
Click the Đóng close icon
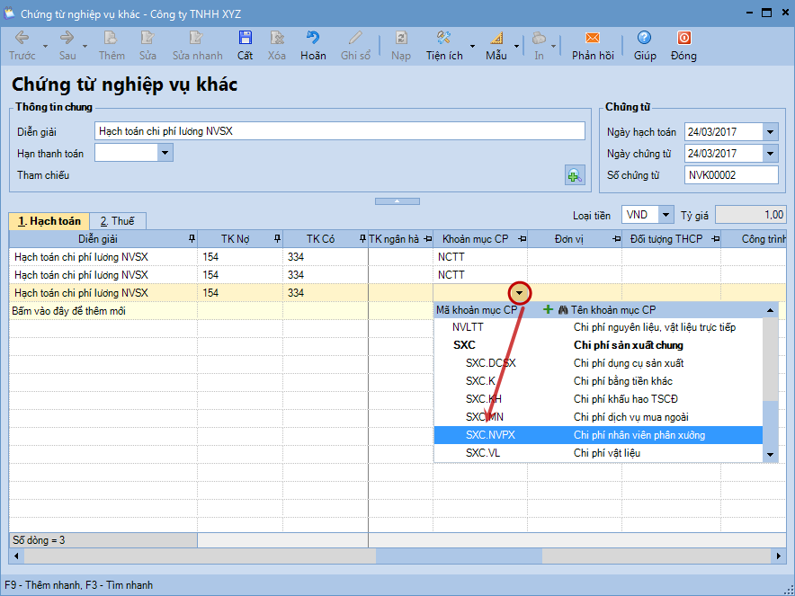point(683,39)
